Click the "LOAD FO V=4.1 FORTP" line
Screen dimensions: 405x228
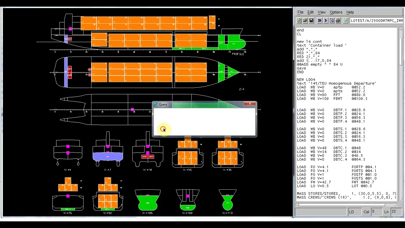pyautogui.click(x=336, y=167)
